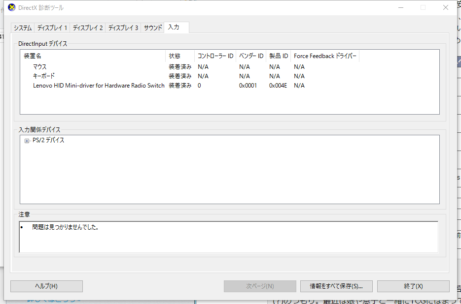The width and height of the screenshot is (461, 304).
Task: Click the 0x0001 vendor ID value
Action: click(248, 86)
